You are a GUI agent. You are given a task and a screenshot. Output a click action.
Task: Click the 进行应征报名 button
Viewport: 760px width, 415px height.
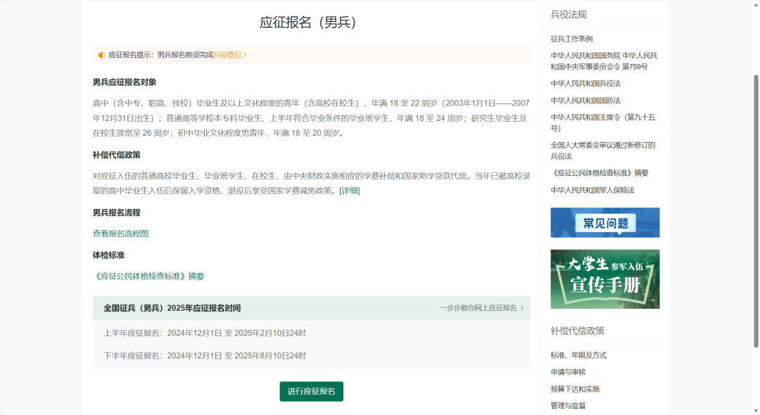click(311, 391)
